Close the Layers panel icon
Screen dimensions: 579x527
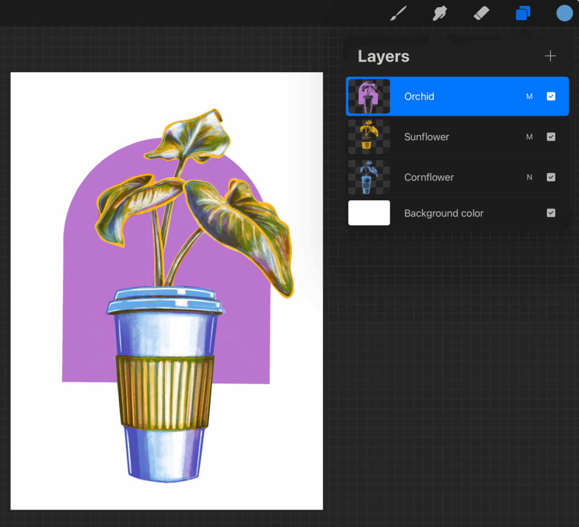523,14
